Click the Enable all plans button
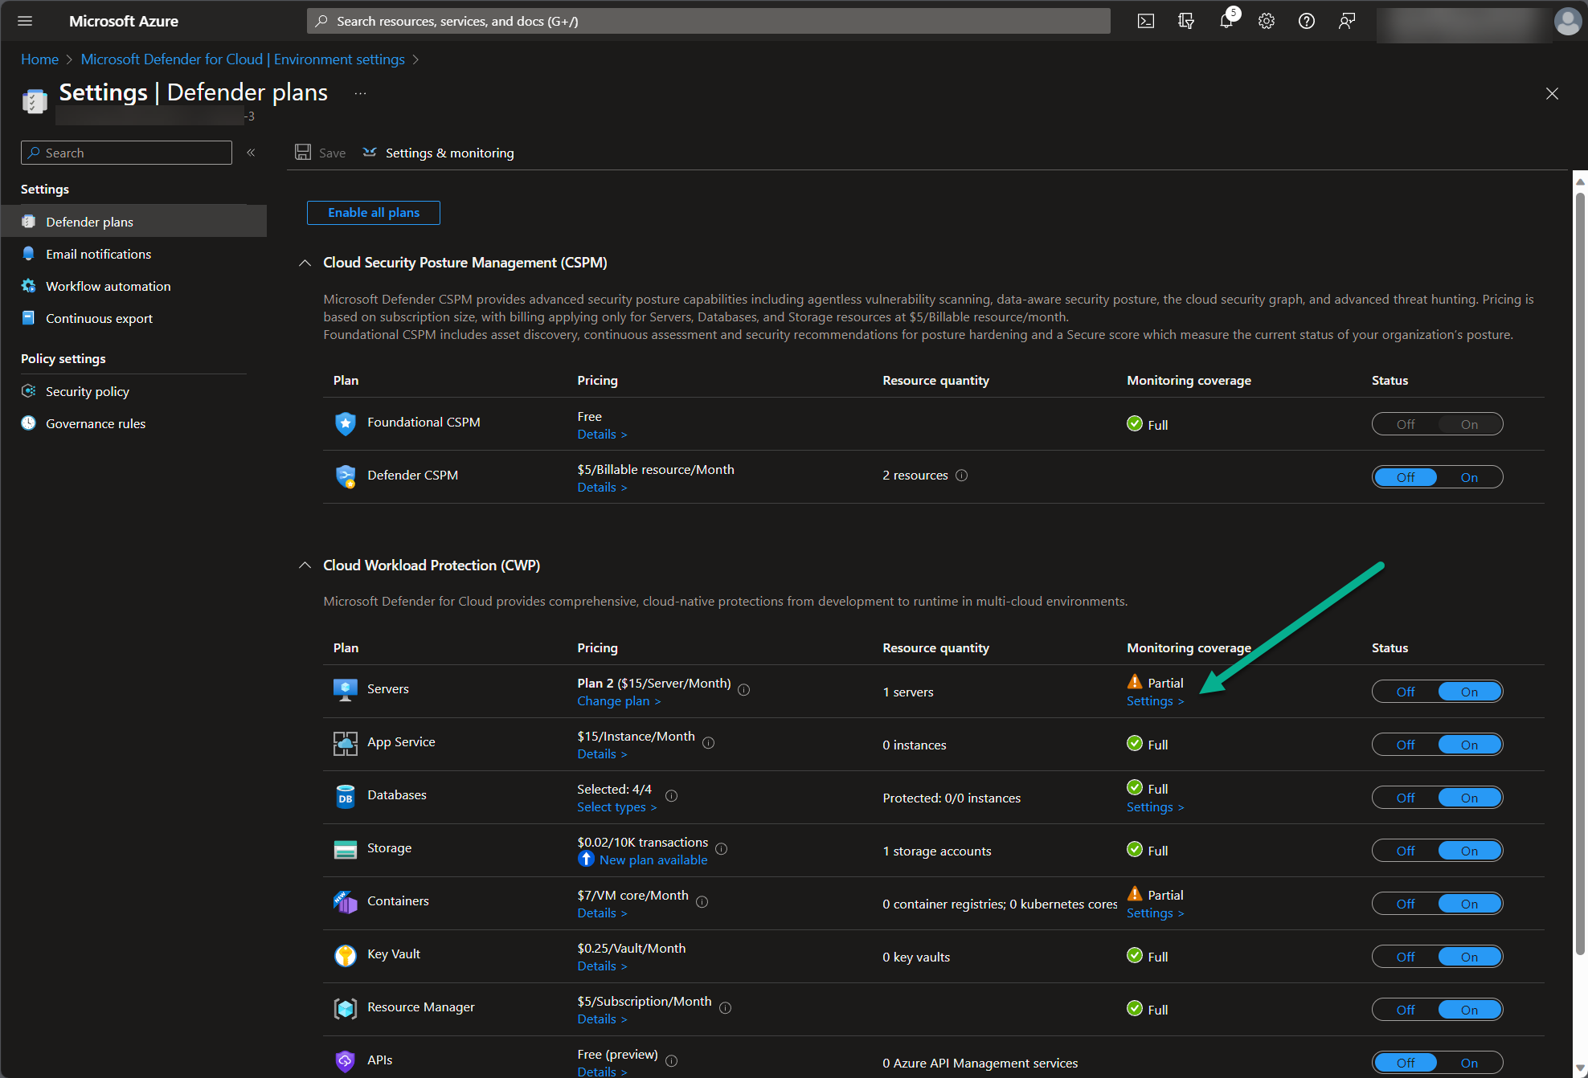1588x1078 pixels. [373, 212]
